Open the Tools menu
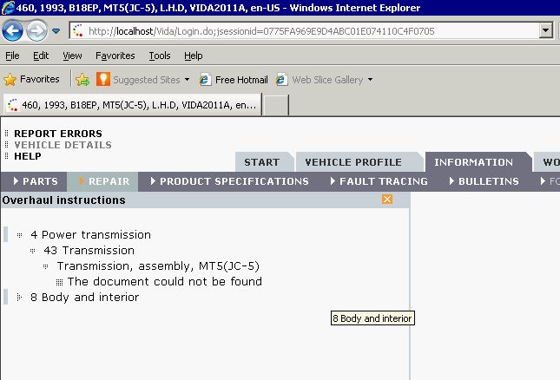 pos(159,56)
